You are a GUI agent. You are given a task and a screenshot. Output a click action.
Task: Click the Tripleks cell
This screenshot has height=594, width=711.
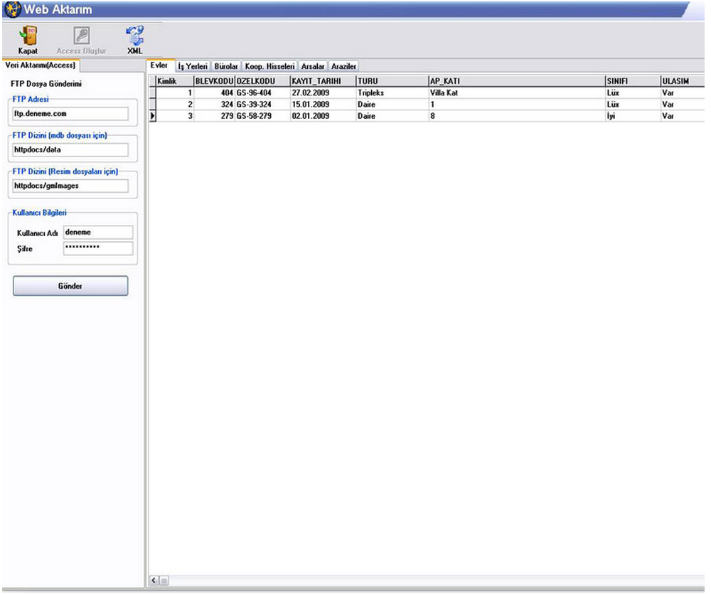coord(392,93)
